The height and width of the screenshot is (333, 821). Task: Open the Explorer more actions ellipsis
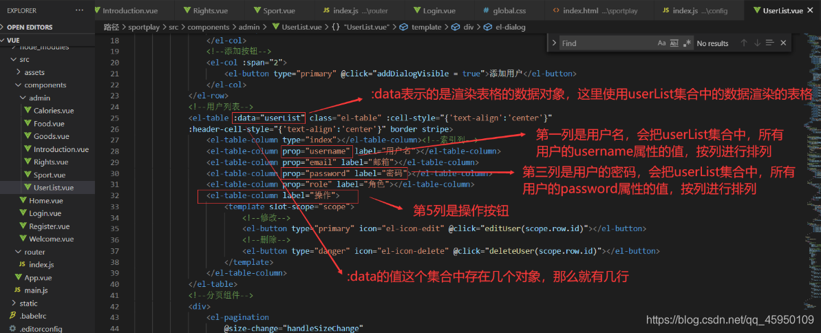click(x=79, y=10)
